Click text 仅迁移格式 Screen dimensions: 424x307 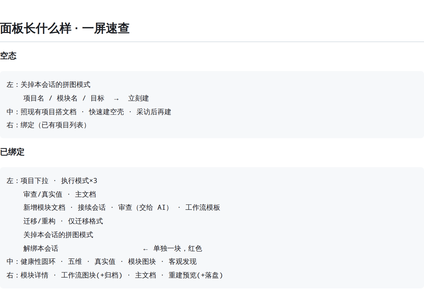click(85, 221)
